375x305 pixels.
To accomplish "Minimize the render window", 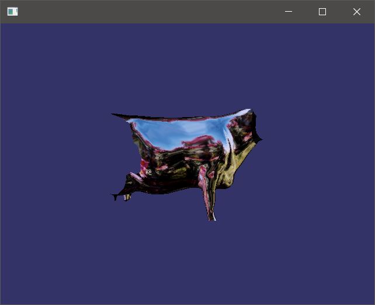I will tap(288, 12).
